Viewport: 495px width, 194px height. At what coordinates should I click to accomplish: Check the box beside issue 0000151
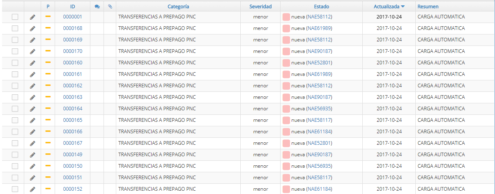tap(15, 178)
